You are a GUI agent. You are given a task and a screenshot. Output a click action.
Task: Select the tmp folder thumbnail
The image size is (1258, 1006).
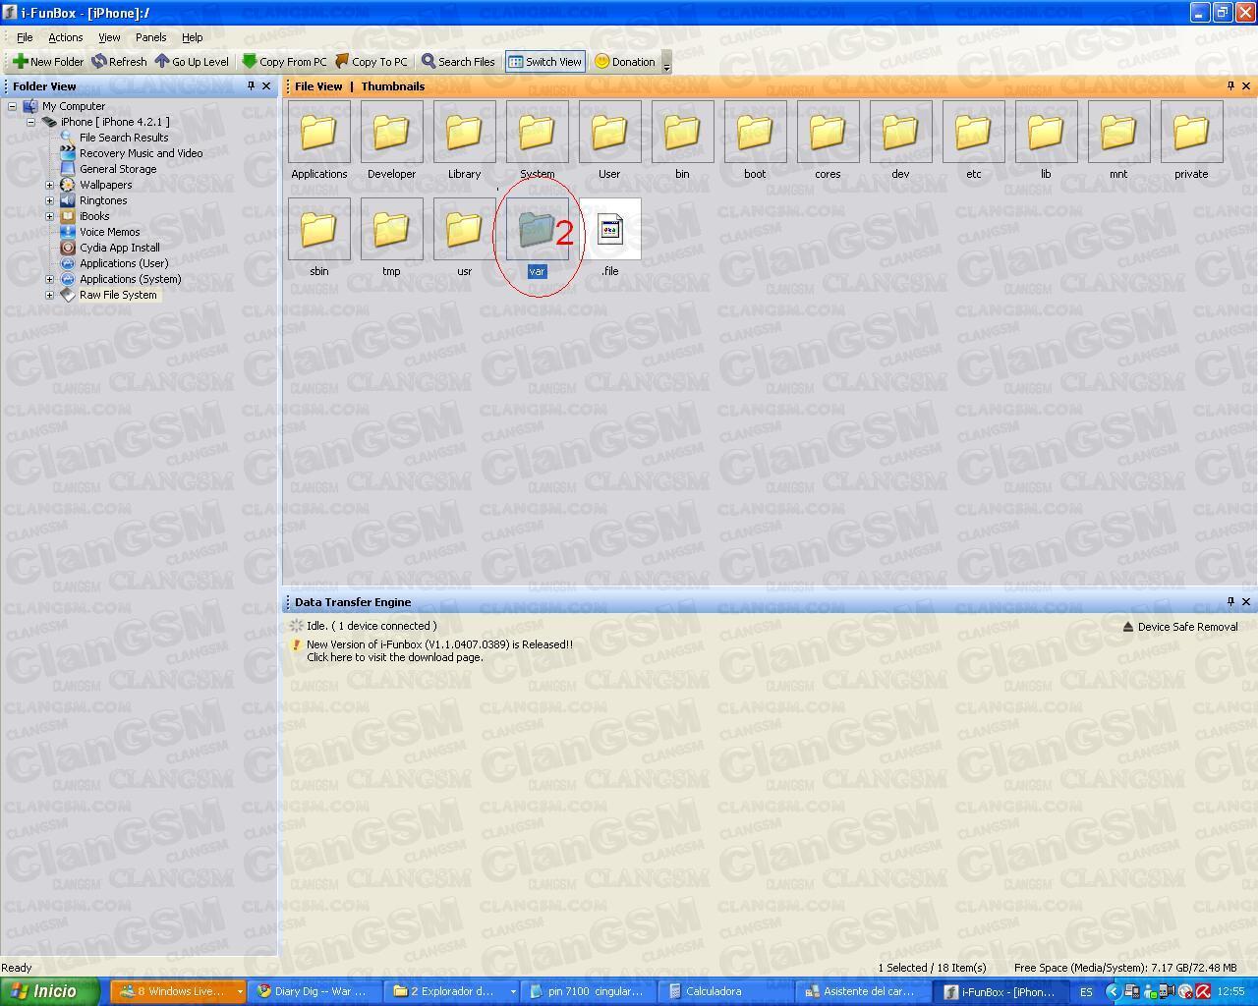pos(391,229)
